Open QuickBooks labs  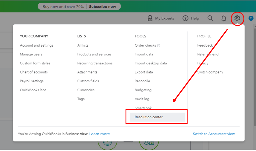33,90
